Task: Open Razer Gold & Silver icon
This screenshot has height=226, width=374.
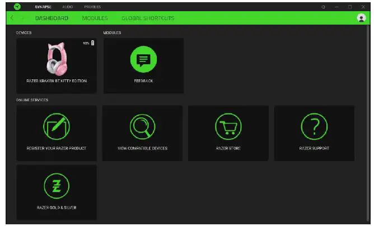Action: 57,186
